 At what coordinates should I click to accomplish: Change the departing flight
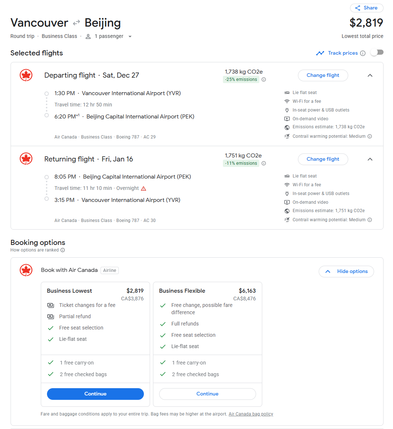click(x=323, y=75)
